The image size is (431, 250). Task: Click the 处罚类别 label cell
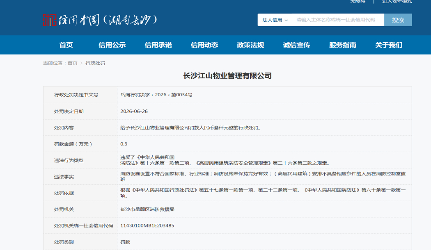point(80,242)
